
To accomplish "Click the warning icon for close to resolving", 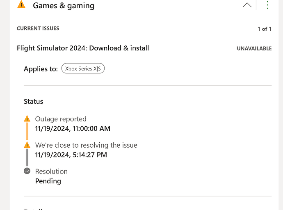I will [x=27, y=145].
